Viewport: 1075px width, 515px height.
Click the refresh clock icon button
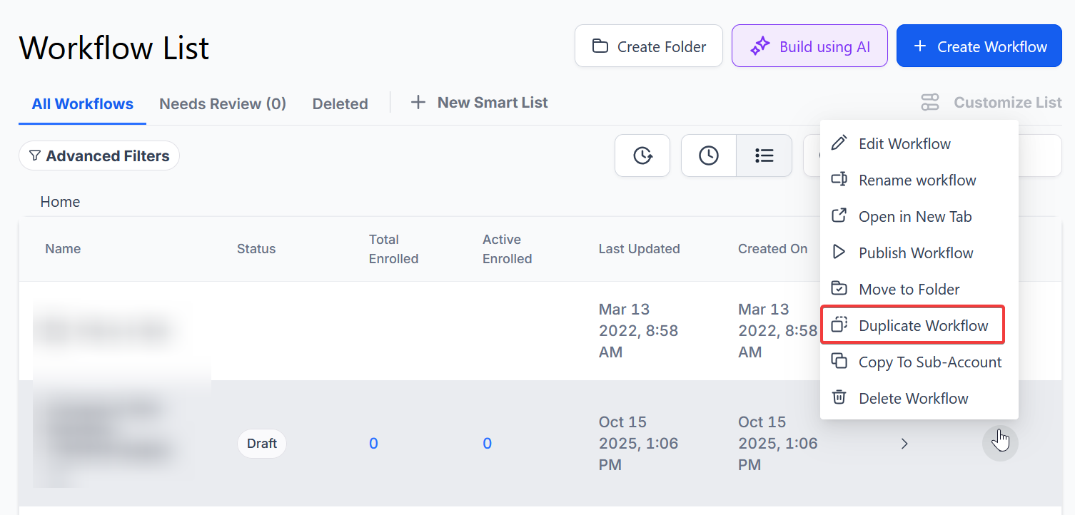pyautogui.click(x=642, y=155)
